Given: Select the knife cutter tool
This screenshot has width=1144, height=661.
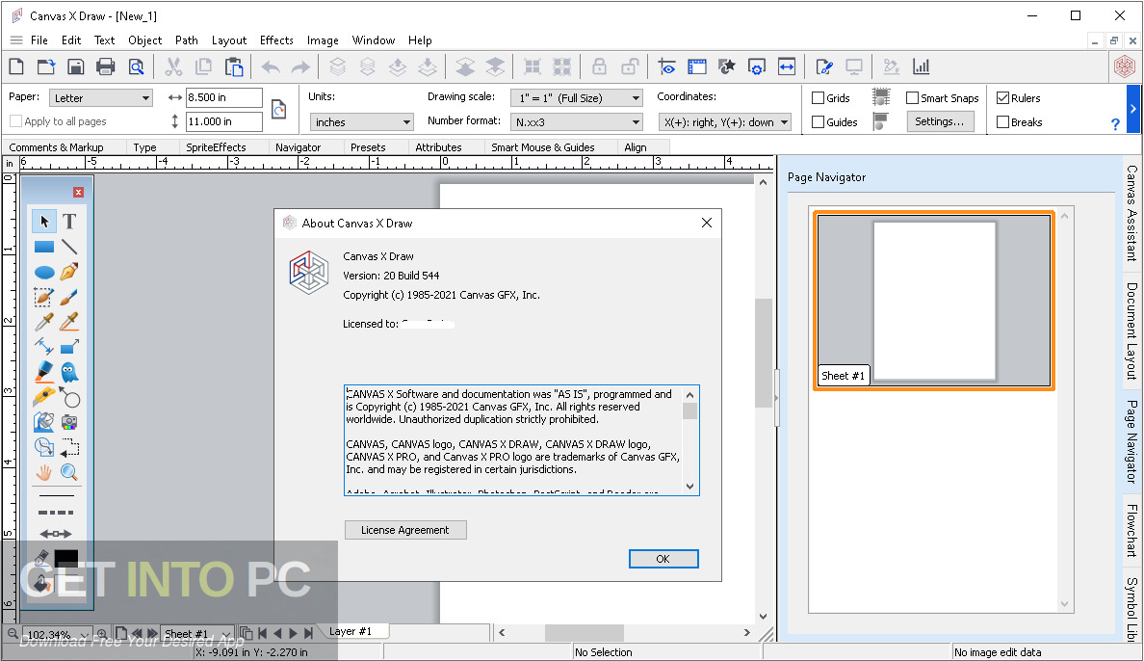Looking at the screenshot, I should [x=44, y=397].
